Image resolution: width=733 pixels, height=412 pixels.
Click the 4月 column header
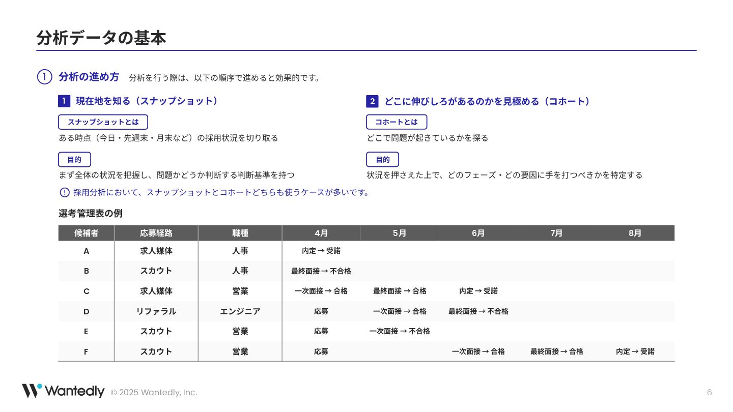(321, 233)
